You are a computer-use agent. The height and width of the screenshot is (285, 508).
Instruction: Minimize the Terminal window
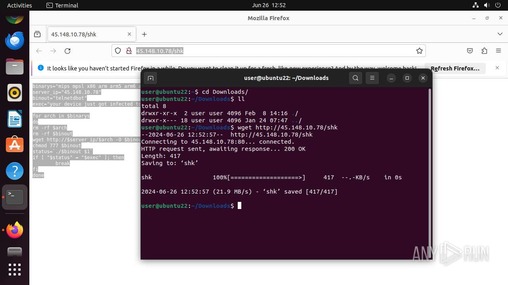pos(391,78)
